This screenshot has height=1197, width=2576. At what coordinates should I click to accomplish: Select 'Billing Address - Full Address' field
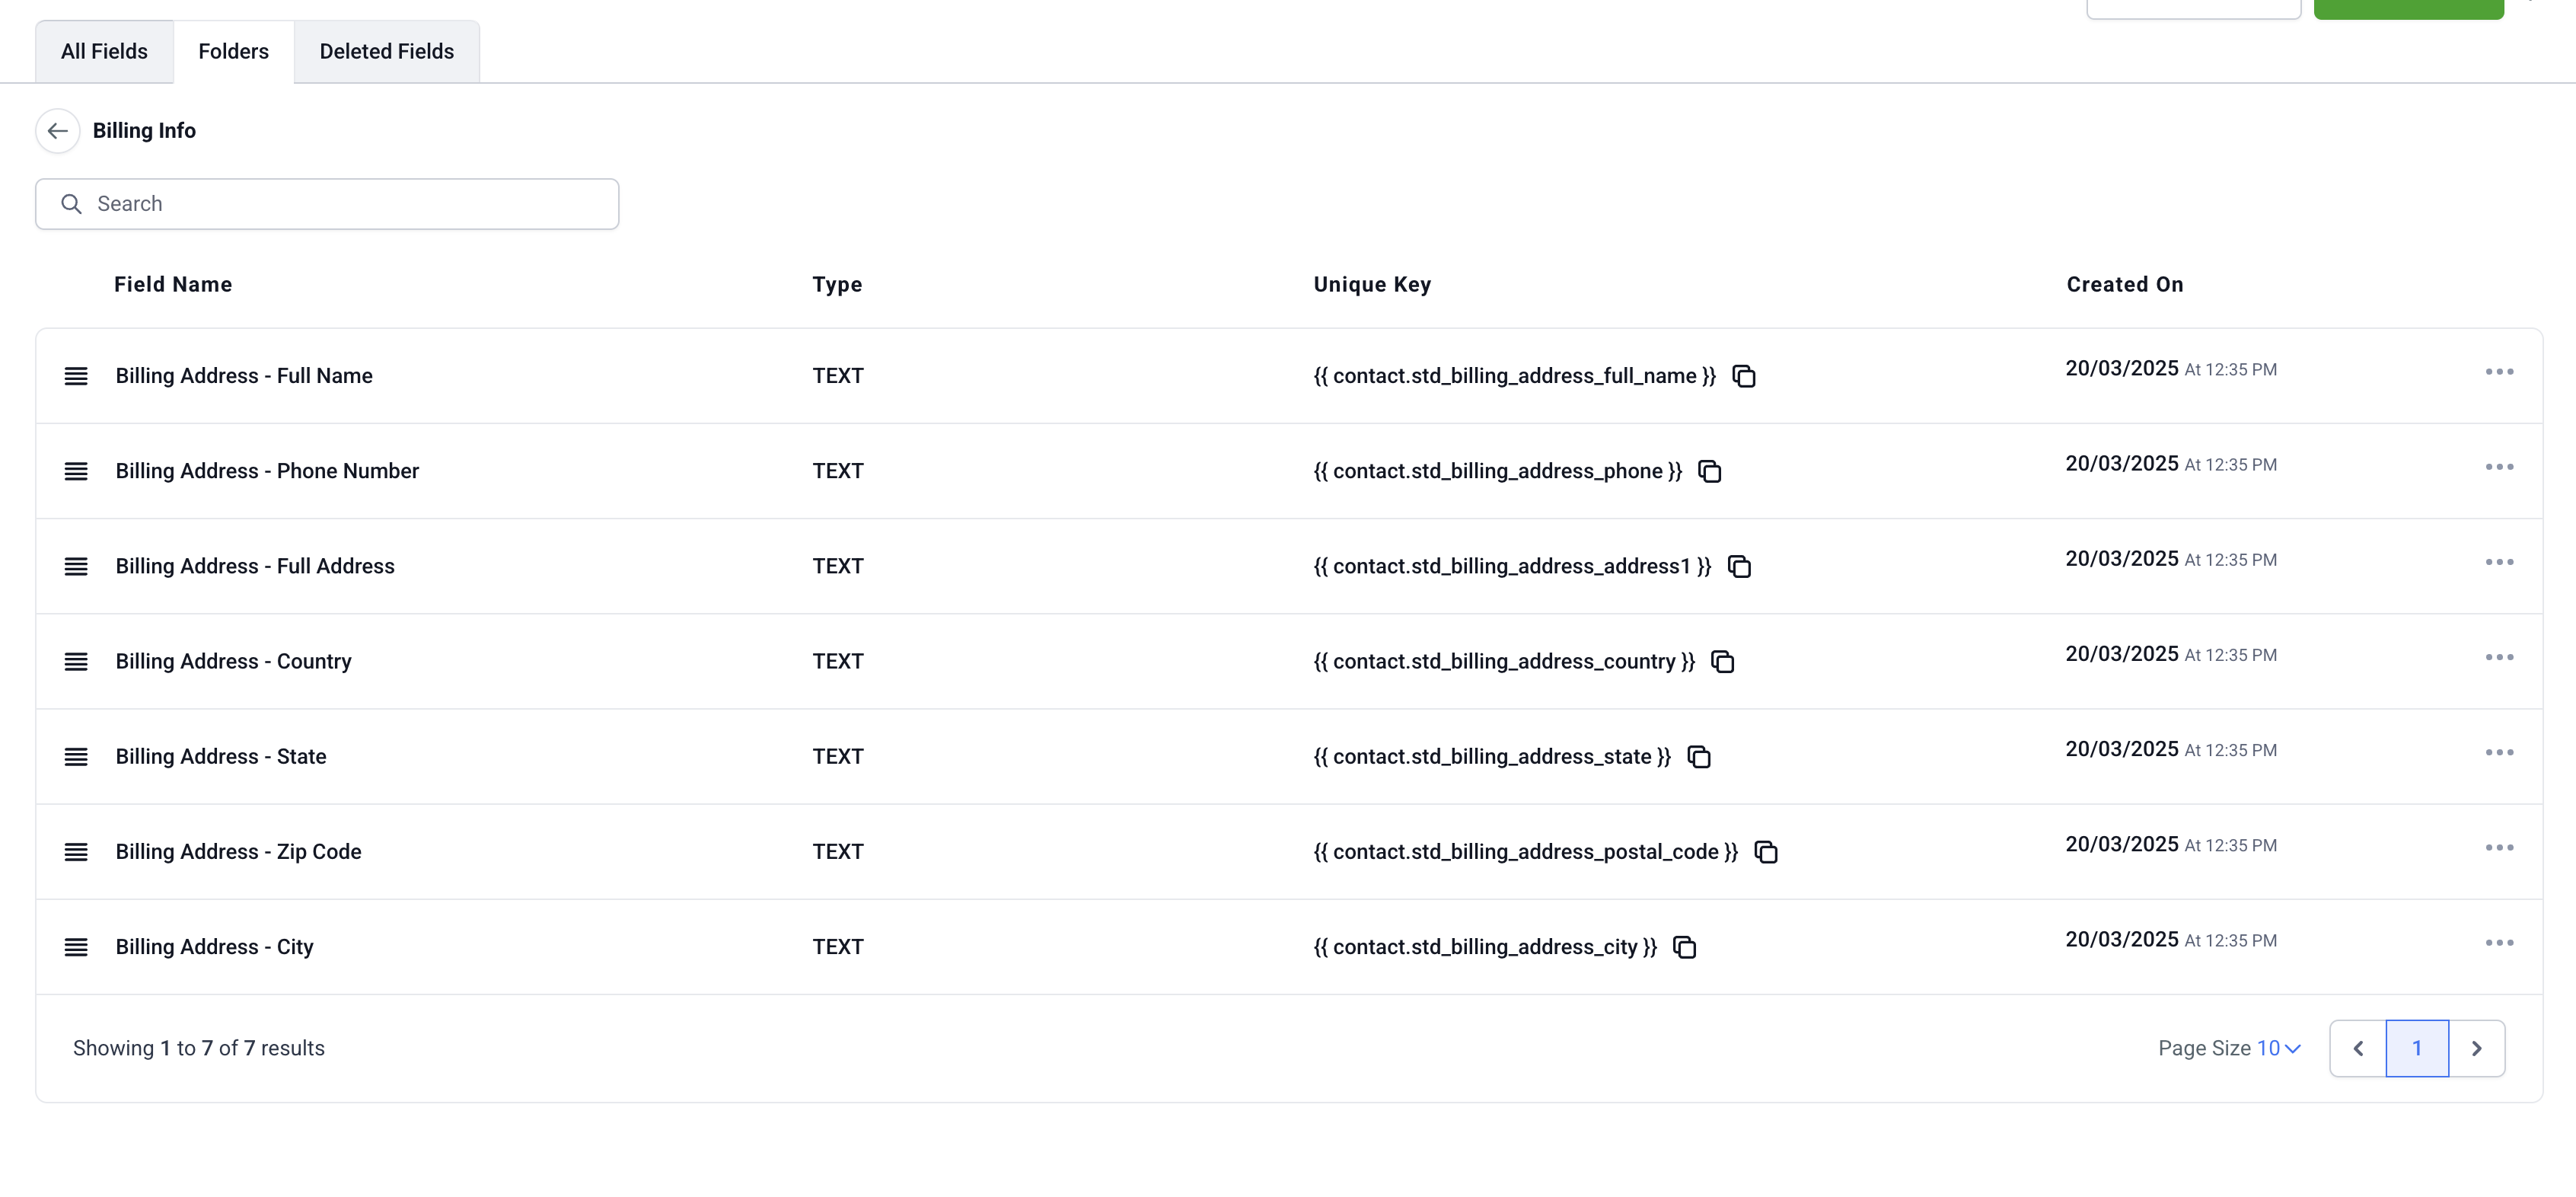255,566
